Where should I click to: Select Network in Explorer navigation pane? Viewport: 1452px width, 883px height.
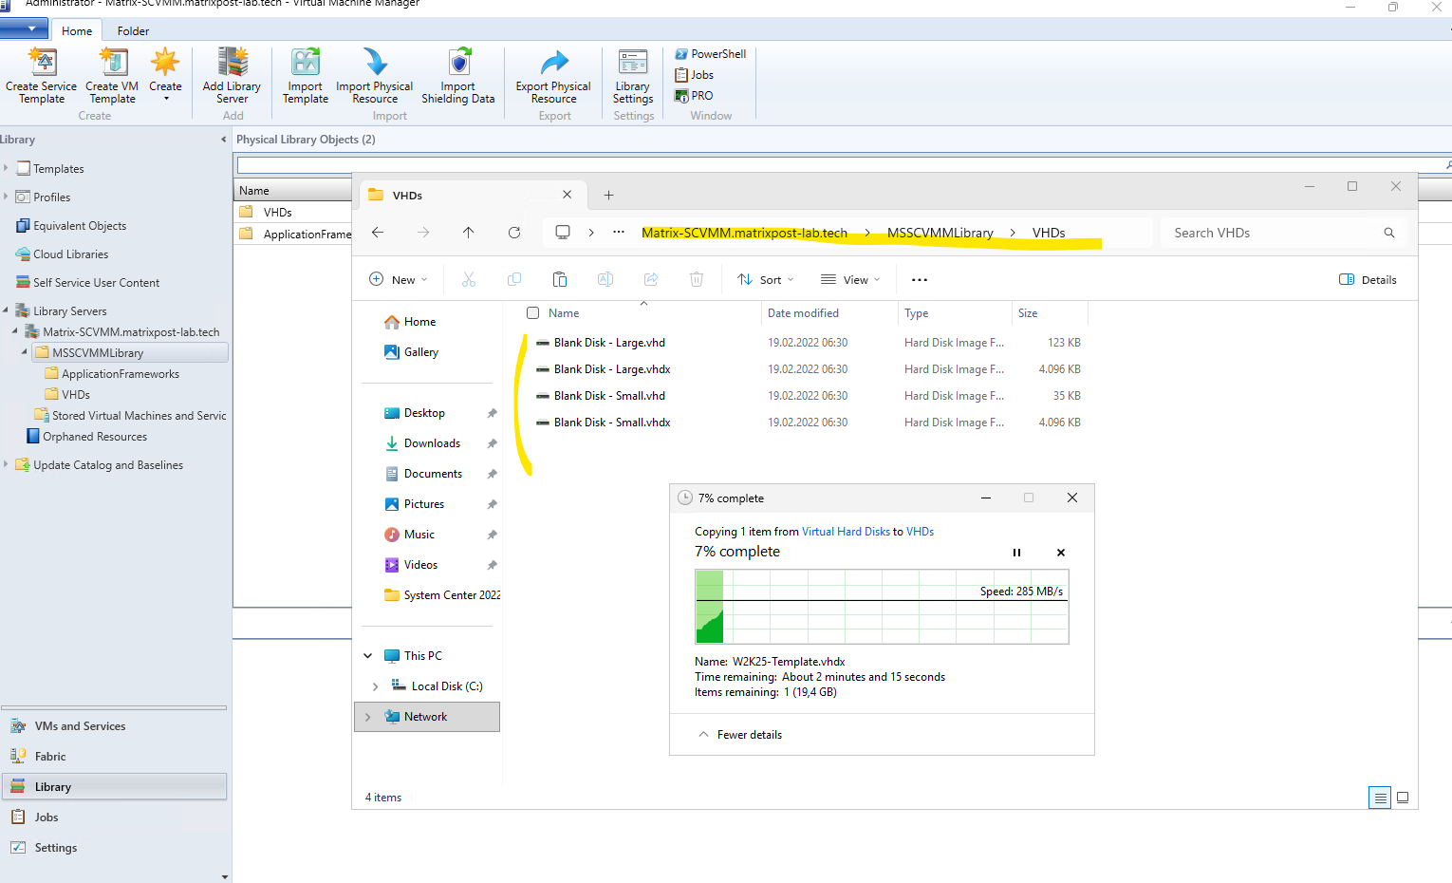coord(427,717)
